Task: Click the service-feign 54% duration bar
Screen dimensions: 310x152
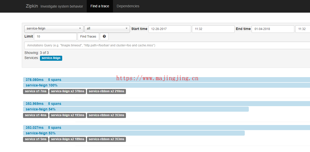Action: point(136,109)
